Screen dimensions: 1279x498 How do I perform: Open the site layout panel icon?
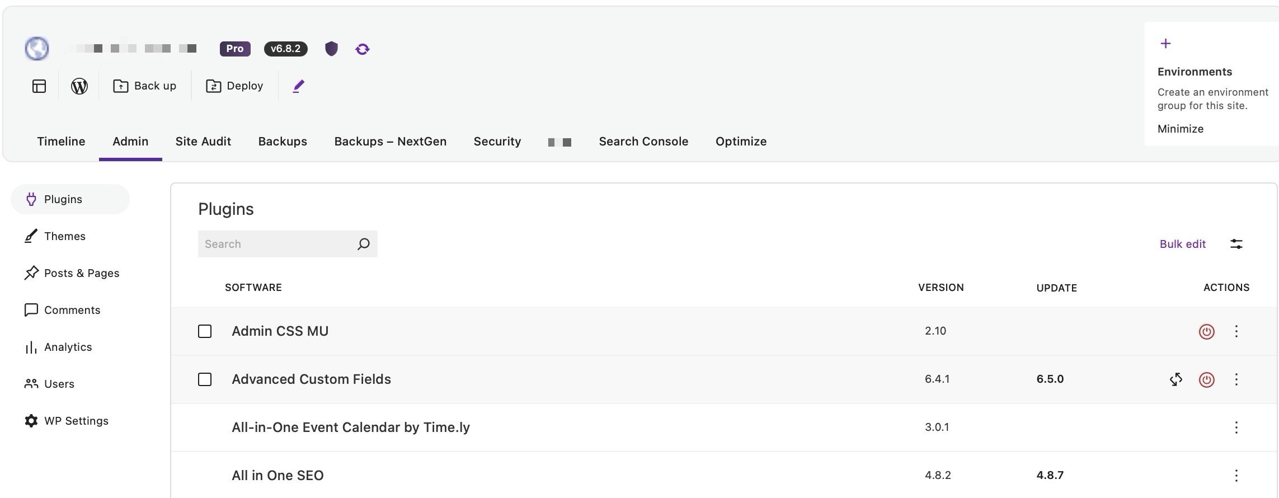click(39, 86)
